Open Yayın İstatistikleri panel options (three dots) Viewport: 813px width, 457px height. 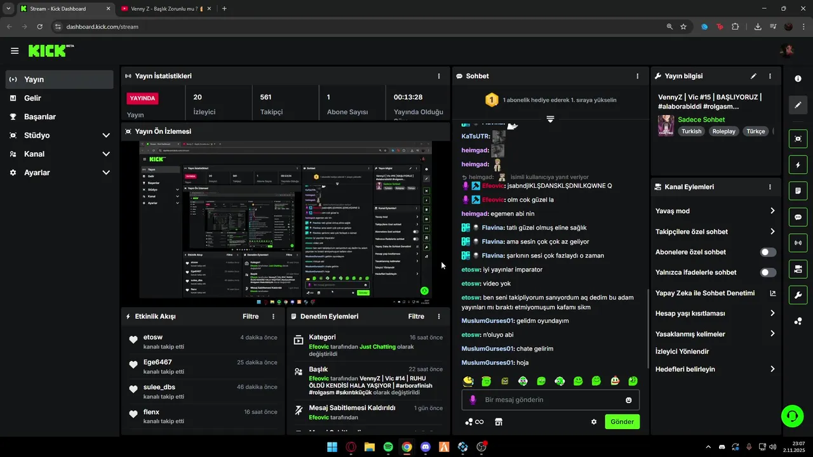pyautogui.click(x=439, y=76)
